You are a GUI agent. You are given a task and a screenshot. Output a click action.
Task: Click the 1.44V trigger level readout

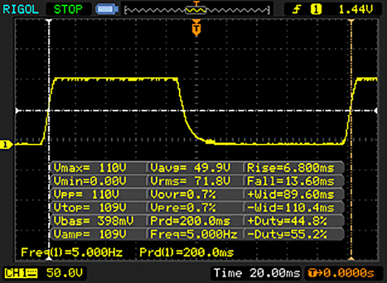click(356, 10)
